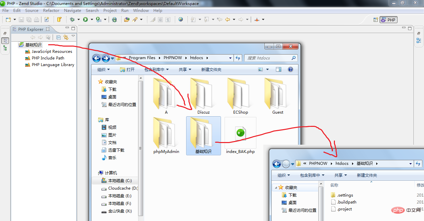
Task: Minimize the PHP Explorer panel
Action: pyautogui.click(x=67, y=28)
